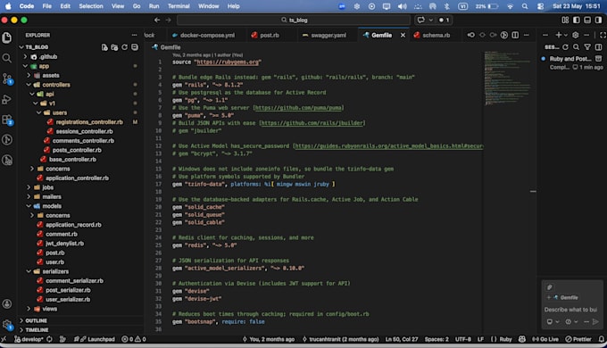The height and width of the screenshot is (348, 607).
Task: Open the Search view in activity bar
Action: tap(7, 58)
